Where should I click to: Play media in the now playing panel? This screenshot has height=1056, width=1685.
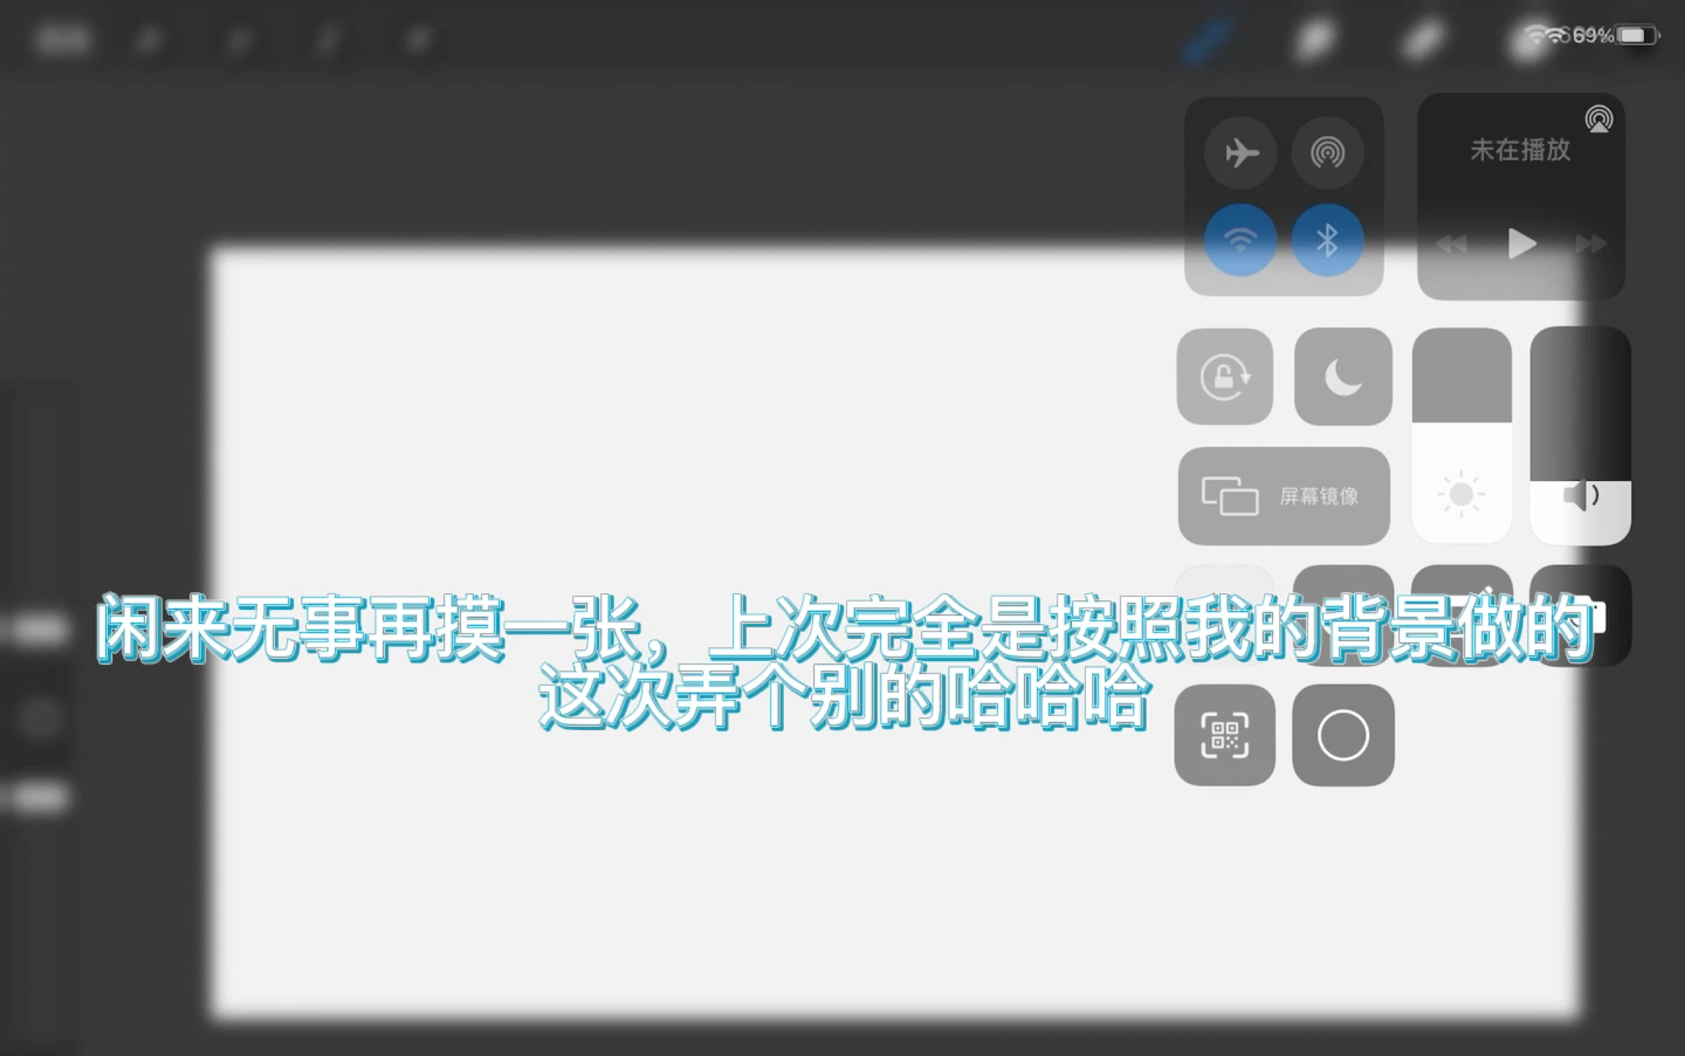1522,244
